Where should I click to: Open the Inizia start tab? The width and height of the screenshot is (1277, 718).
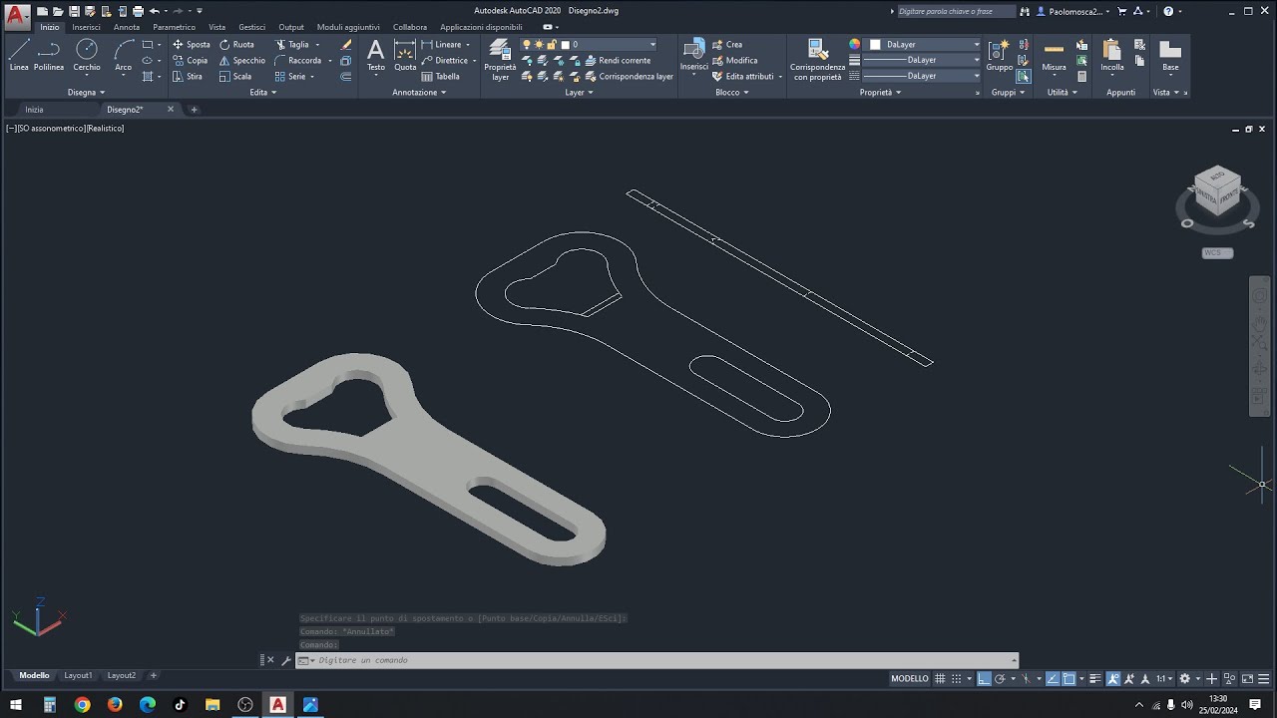coord(34,110)
